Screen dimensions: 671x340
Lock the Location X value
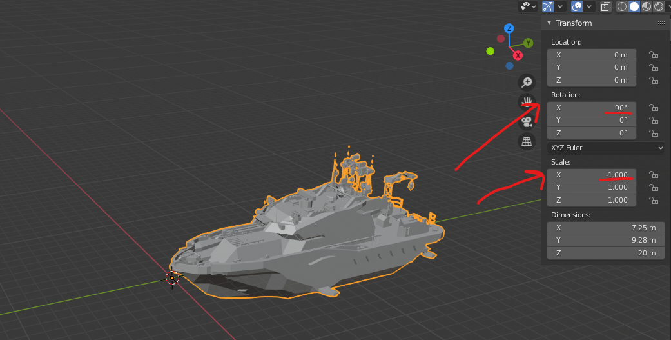(653, 55)
